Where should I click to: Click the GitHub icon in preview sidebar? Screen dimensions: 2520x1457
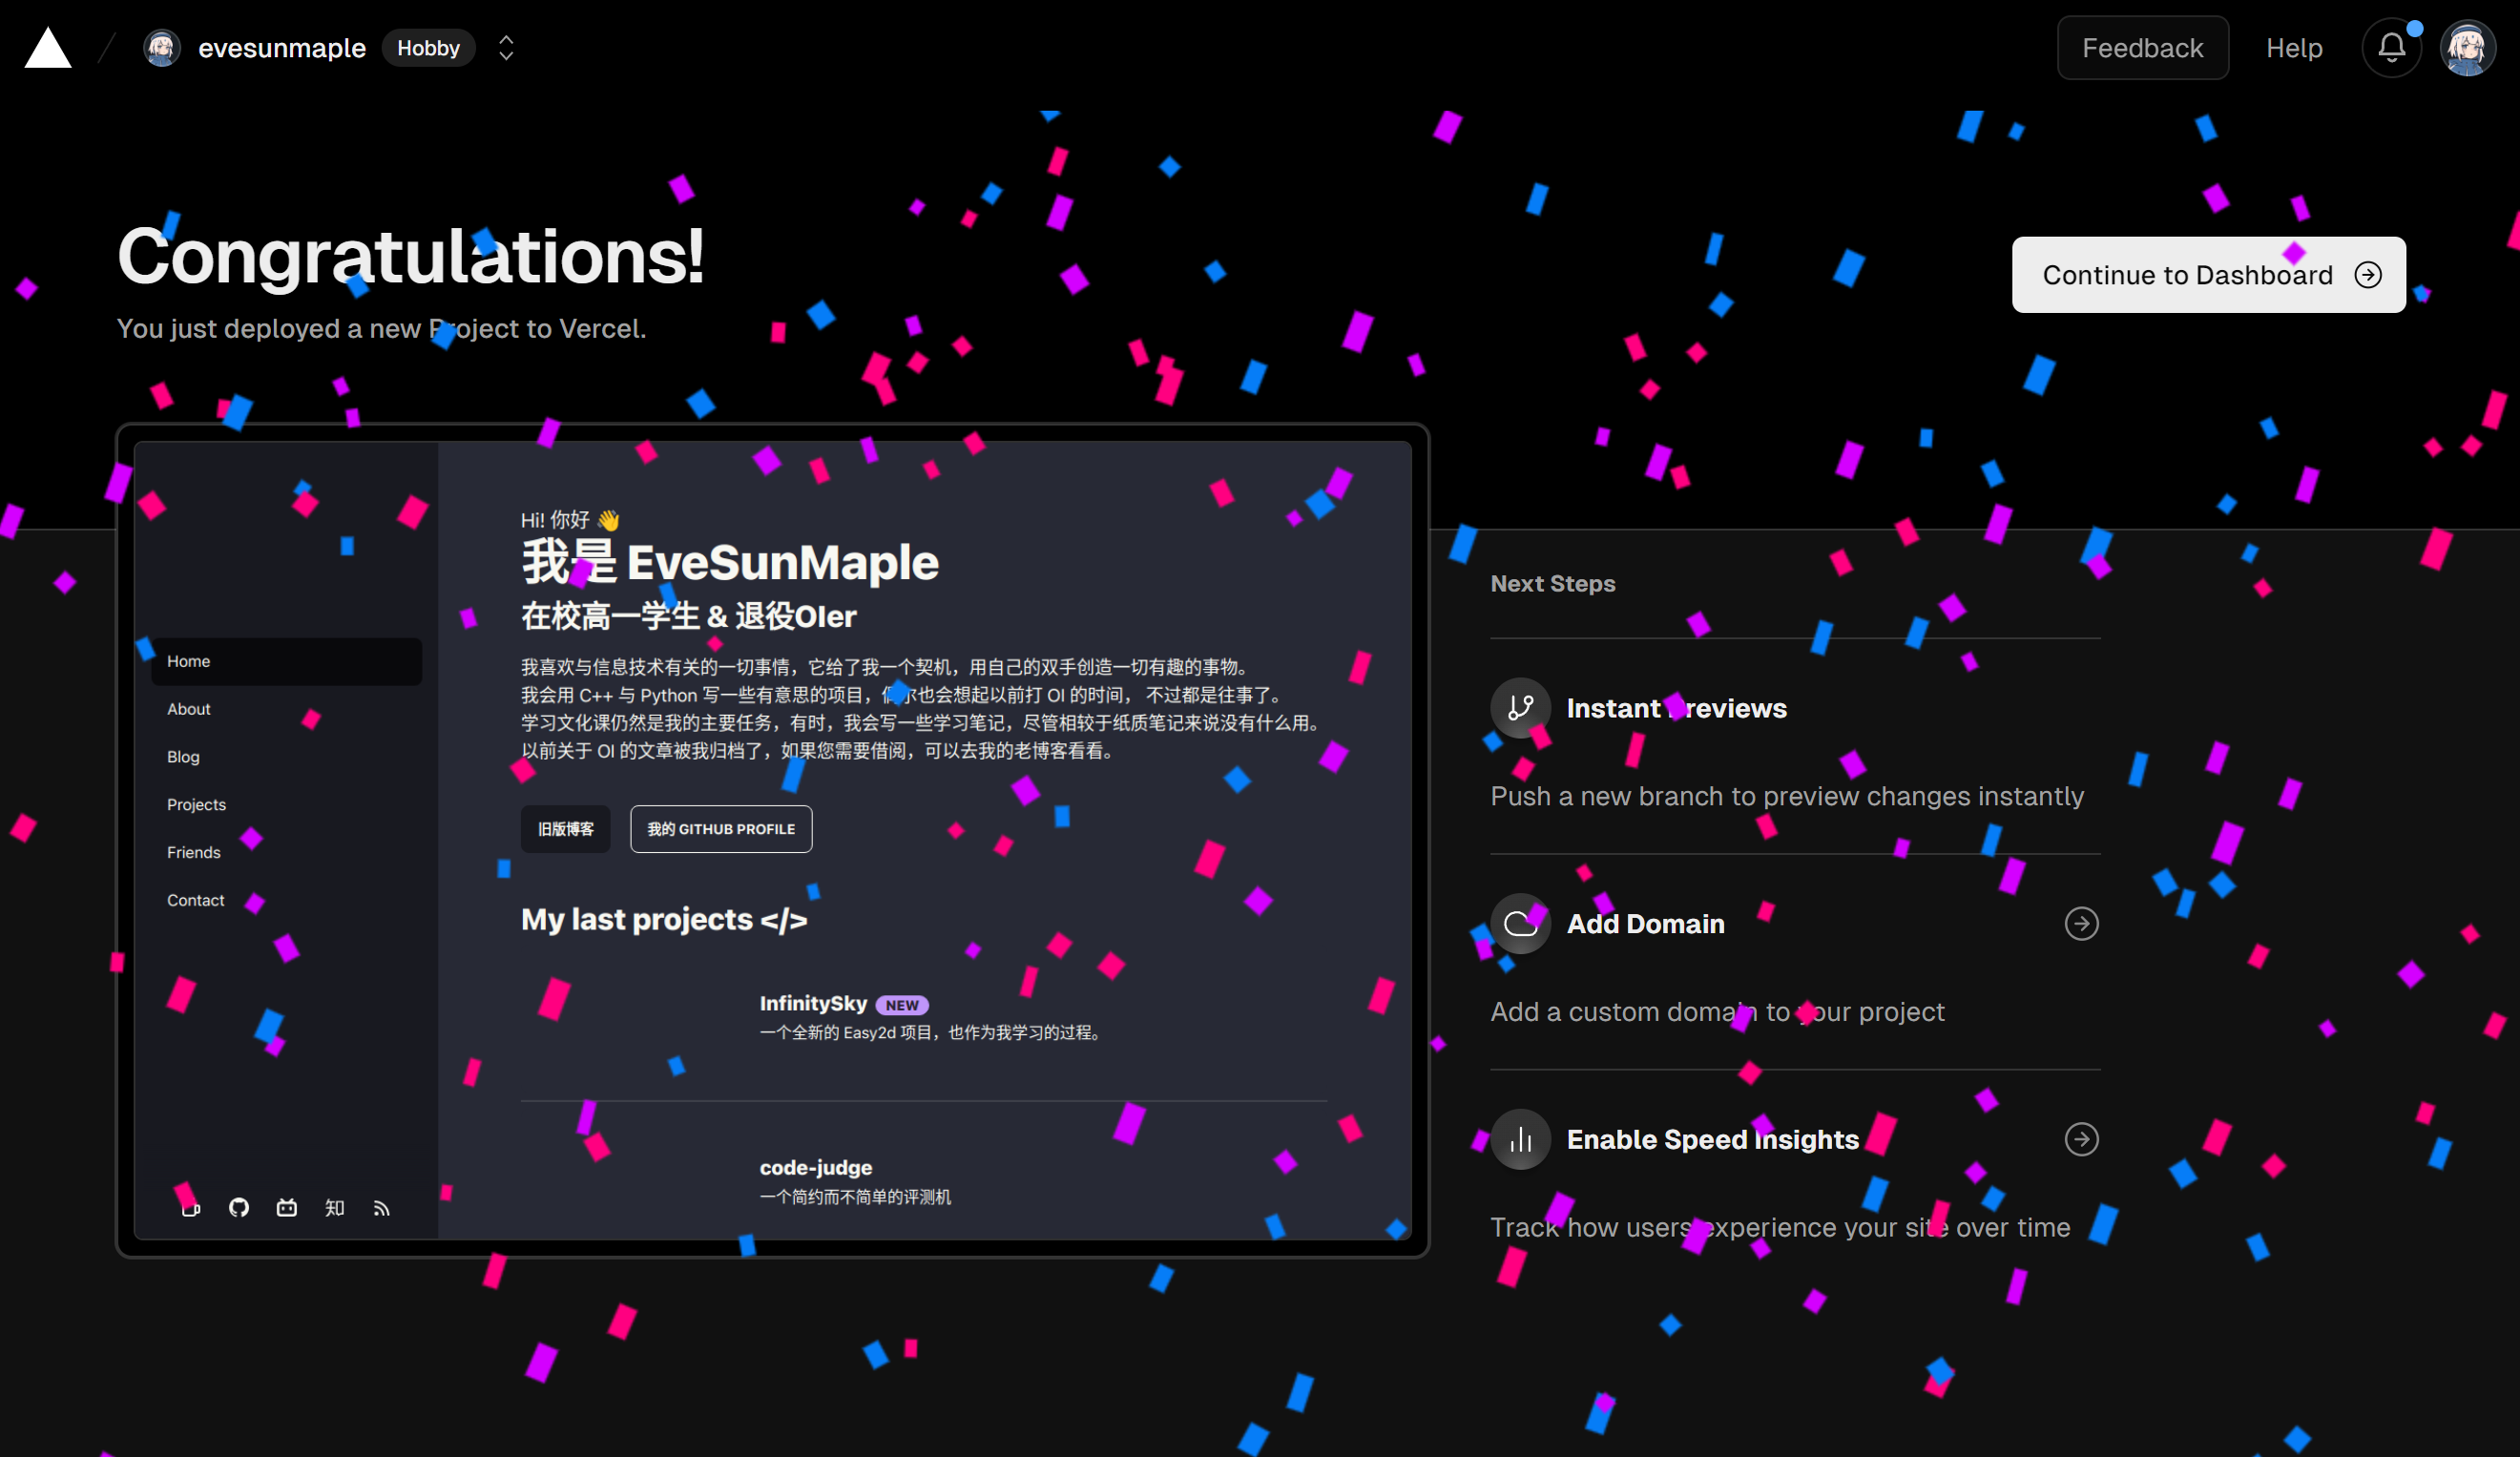[x=239, y=1208]
